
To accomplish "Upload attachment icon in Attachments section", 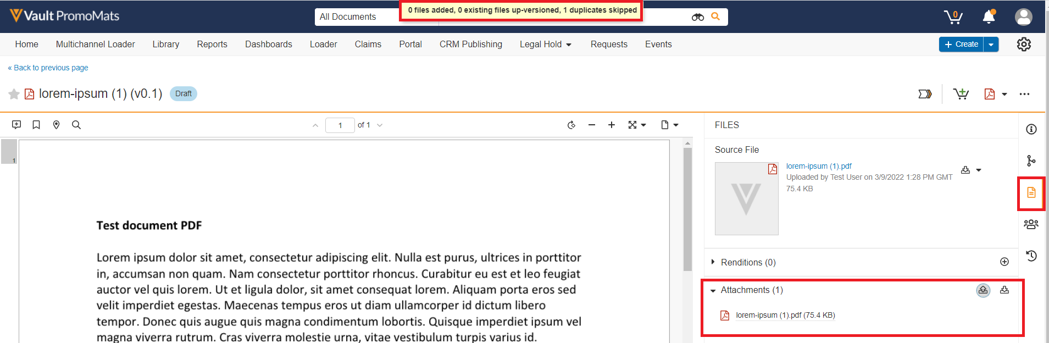I will [983, 290].
